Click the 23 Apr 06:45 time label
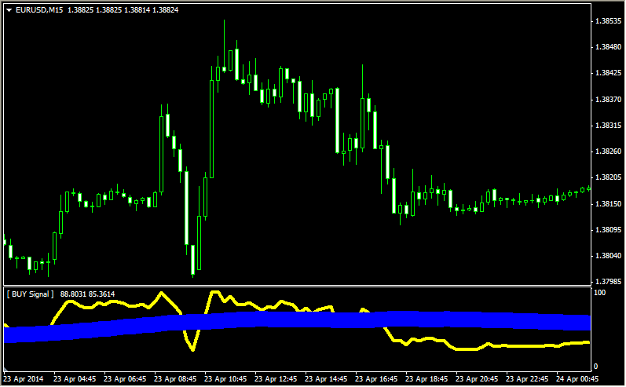The height and width of the screenshot is (387, 626). (125, 379)
